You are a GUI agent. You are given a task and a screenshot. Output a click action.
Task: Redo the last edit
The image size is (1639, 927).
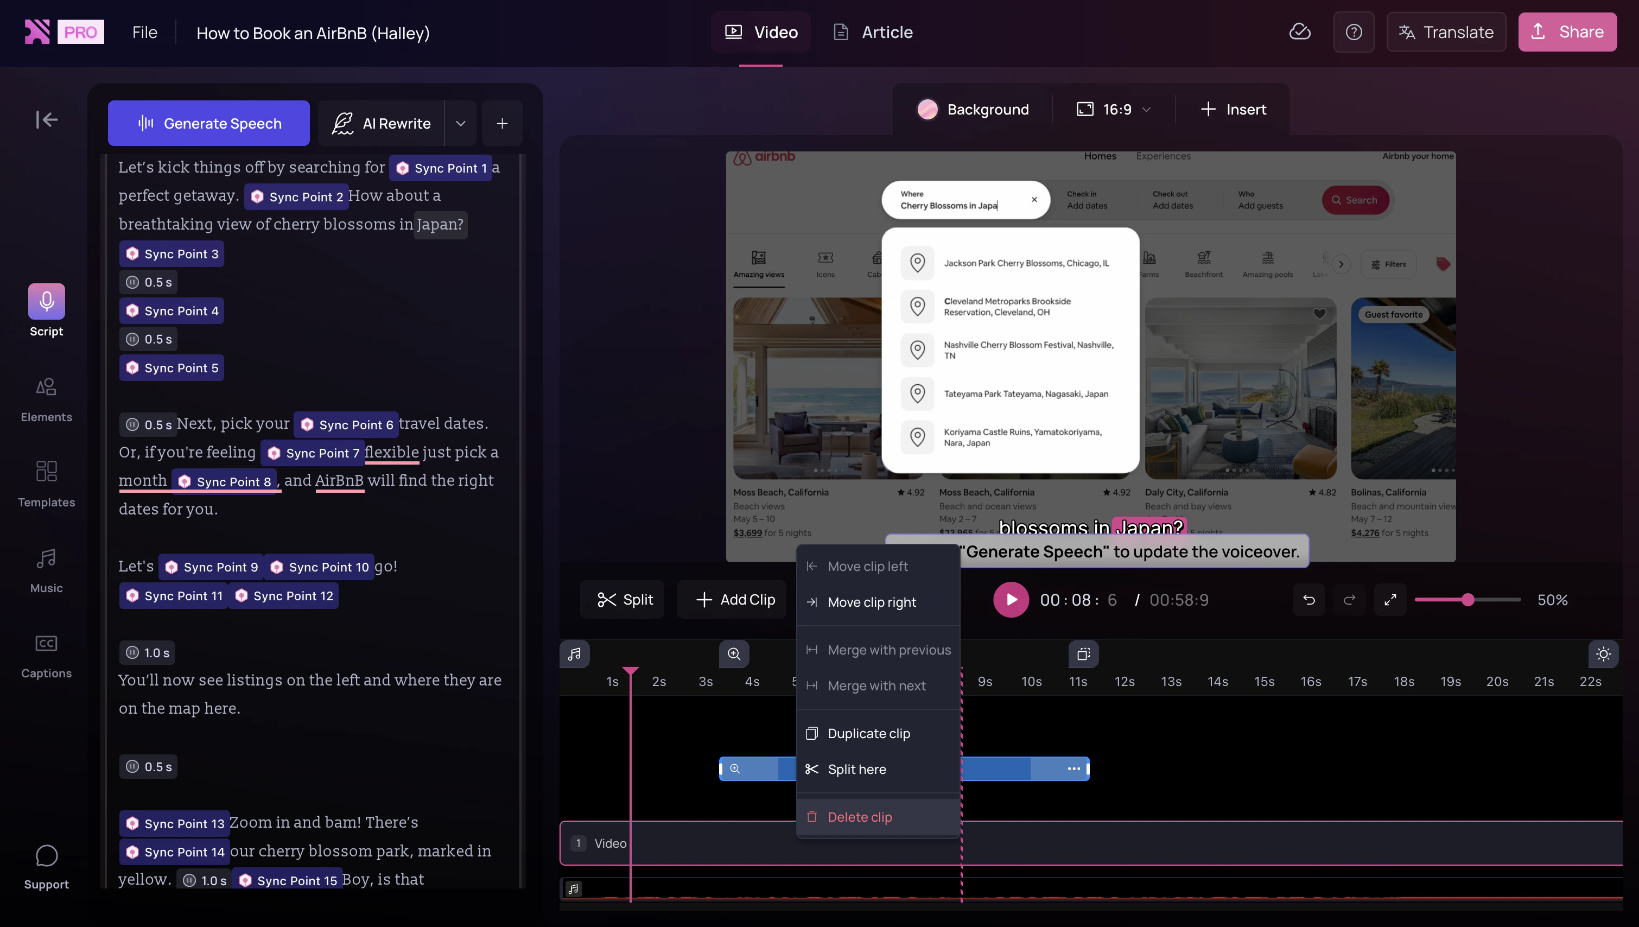1349,600
